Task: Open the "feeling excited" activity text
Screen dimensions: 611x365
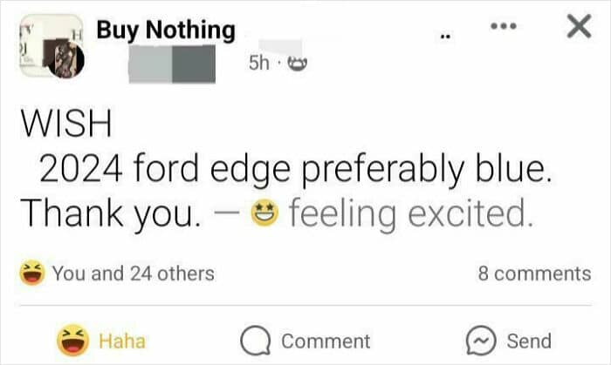Action: pyautogui.click(x=411, y=213)
